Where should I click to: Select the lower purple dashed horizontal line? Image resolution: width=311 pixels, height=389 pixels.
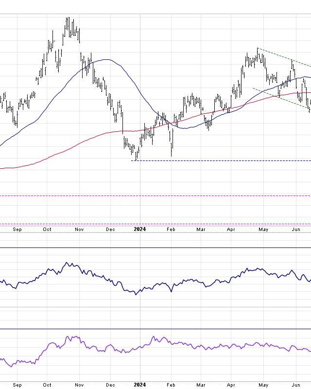pos(146,224)
